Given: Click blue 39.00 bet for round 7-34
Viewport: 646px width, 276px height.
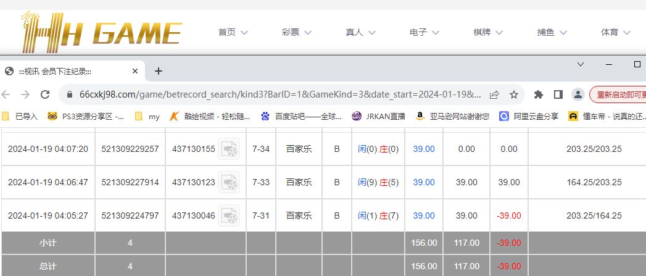Looking at the screenshot, I should point(424,149).
